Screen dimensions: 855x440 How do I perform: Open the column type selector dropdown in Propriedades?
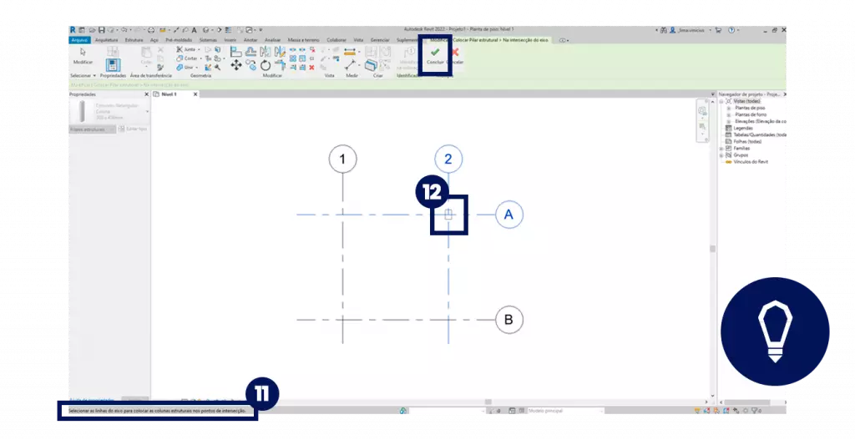point(147,112)
